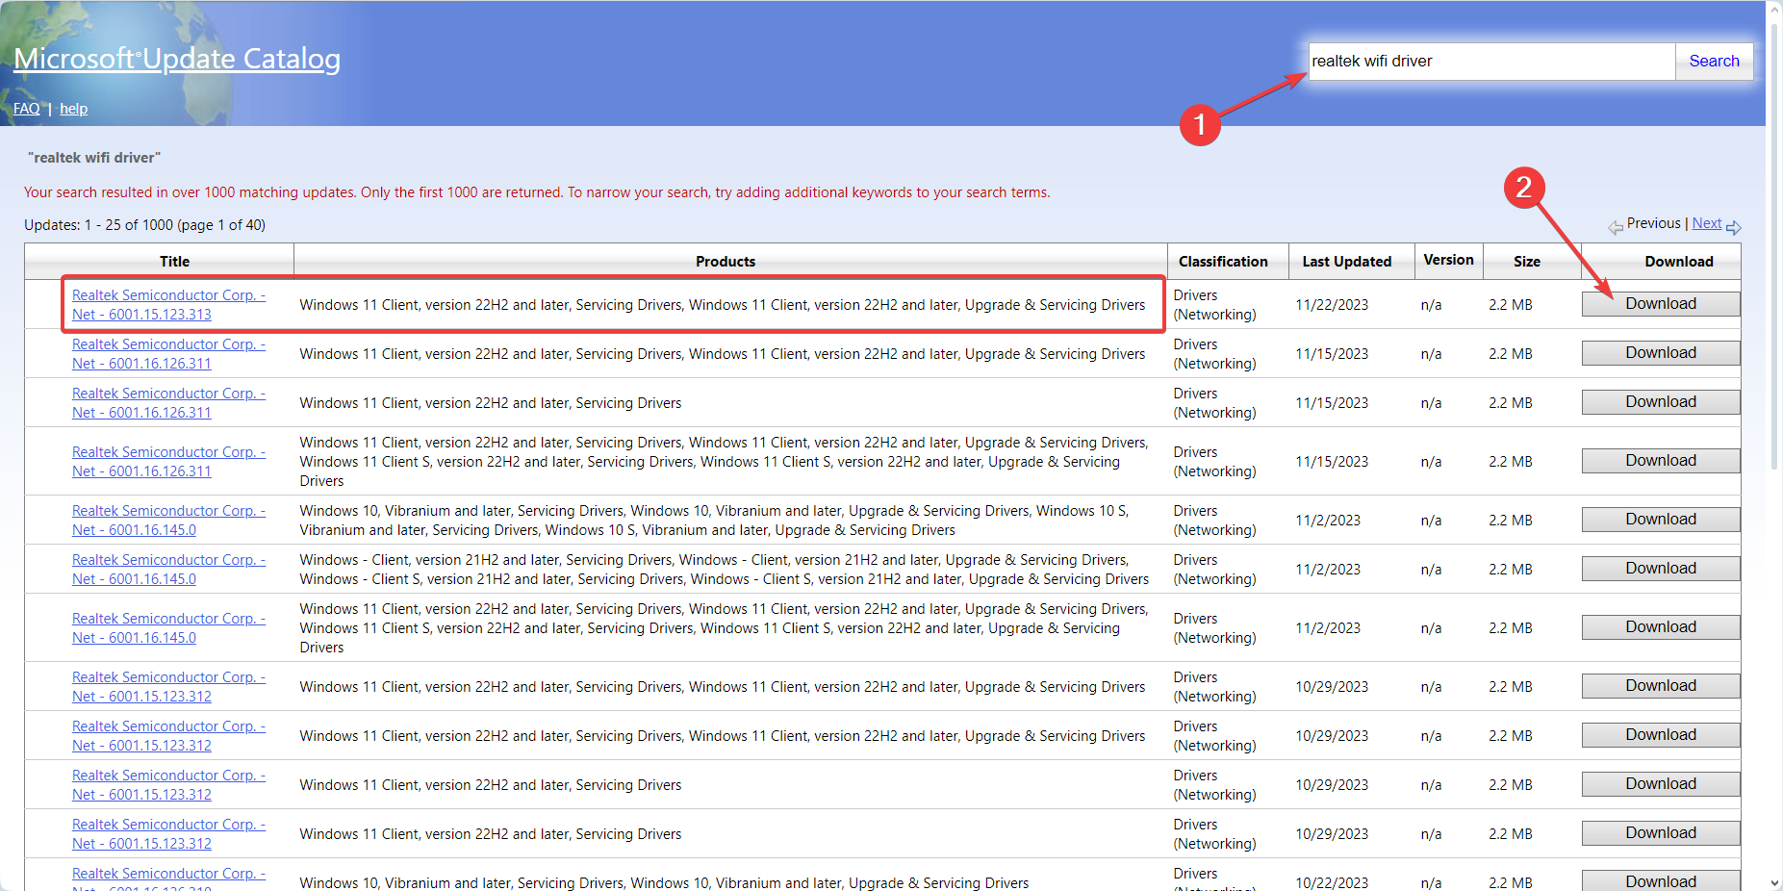1783x891 pixels.
Task: Go to the Next results page link
Action: coord(1707,223)
